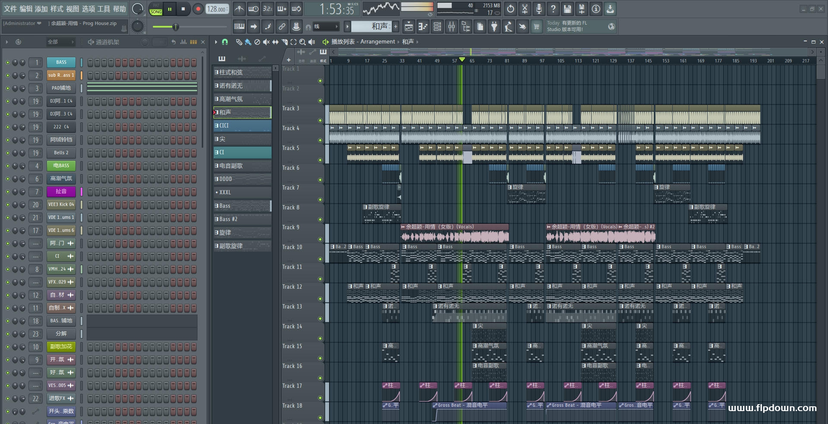Click the save project floppy icon

pyautogui.click(x=568, y=9)
